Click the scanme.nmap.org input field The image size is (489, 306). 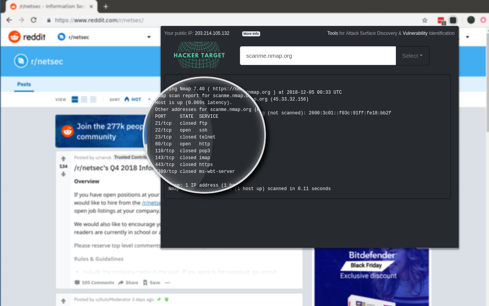(317, 55)
